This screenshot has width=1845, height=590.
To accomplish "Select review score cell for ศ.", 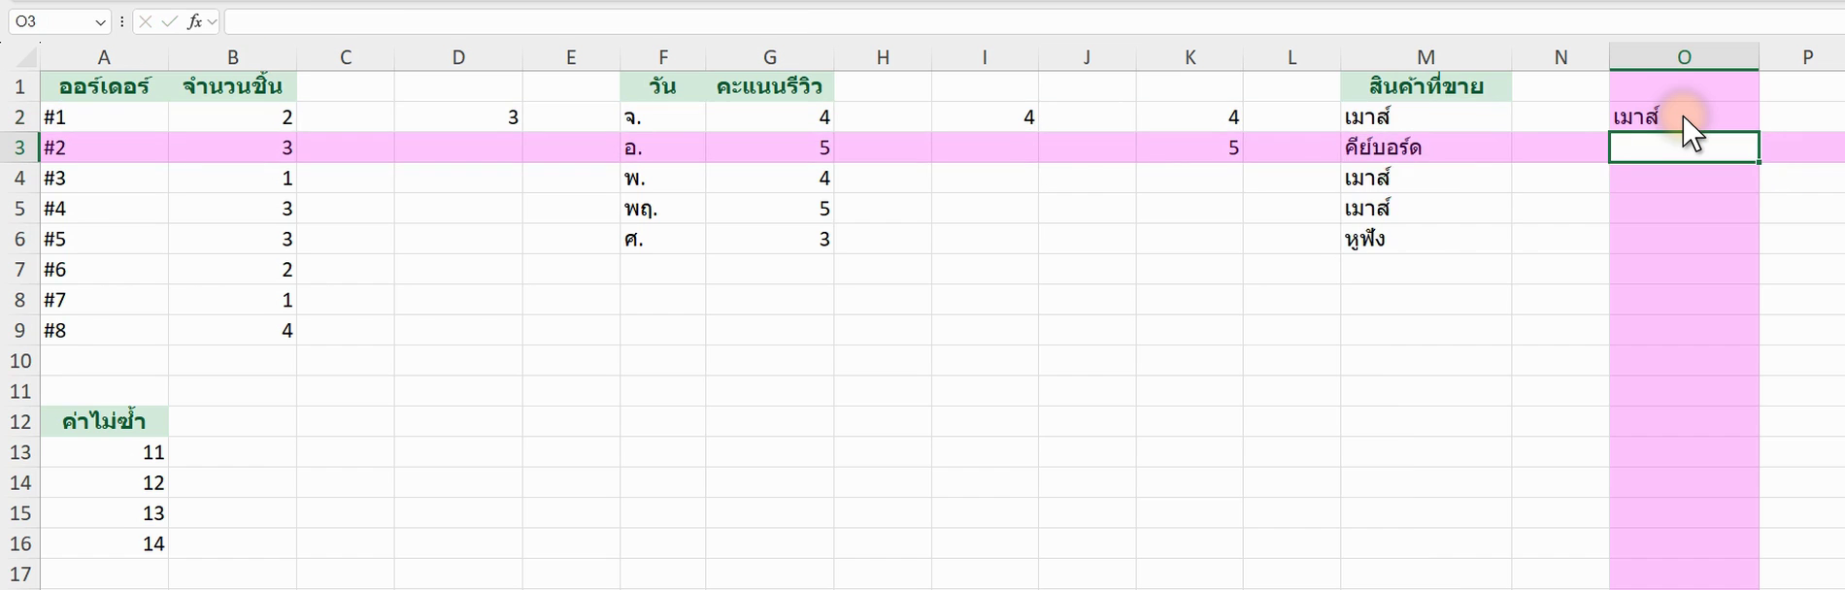I will [770, 240].
